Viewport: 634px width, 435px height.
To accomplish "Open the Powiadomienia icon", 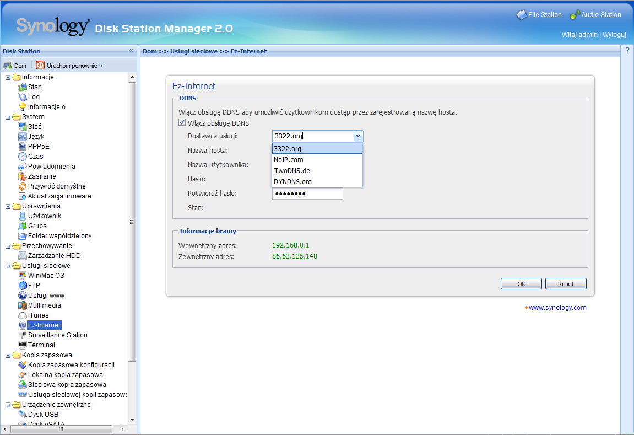I will tap(23, 167).
